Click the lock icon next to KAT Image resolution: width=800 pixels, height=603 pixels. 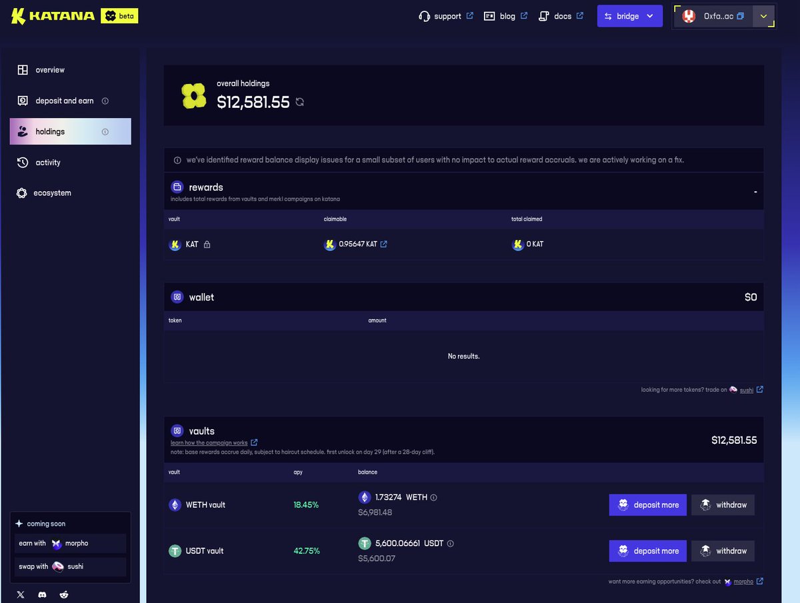(207, 245)
